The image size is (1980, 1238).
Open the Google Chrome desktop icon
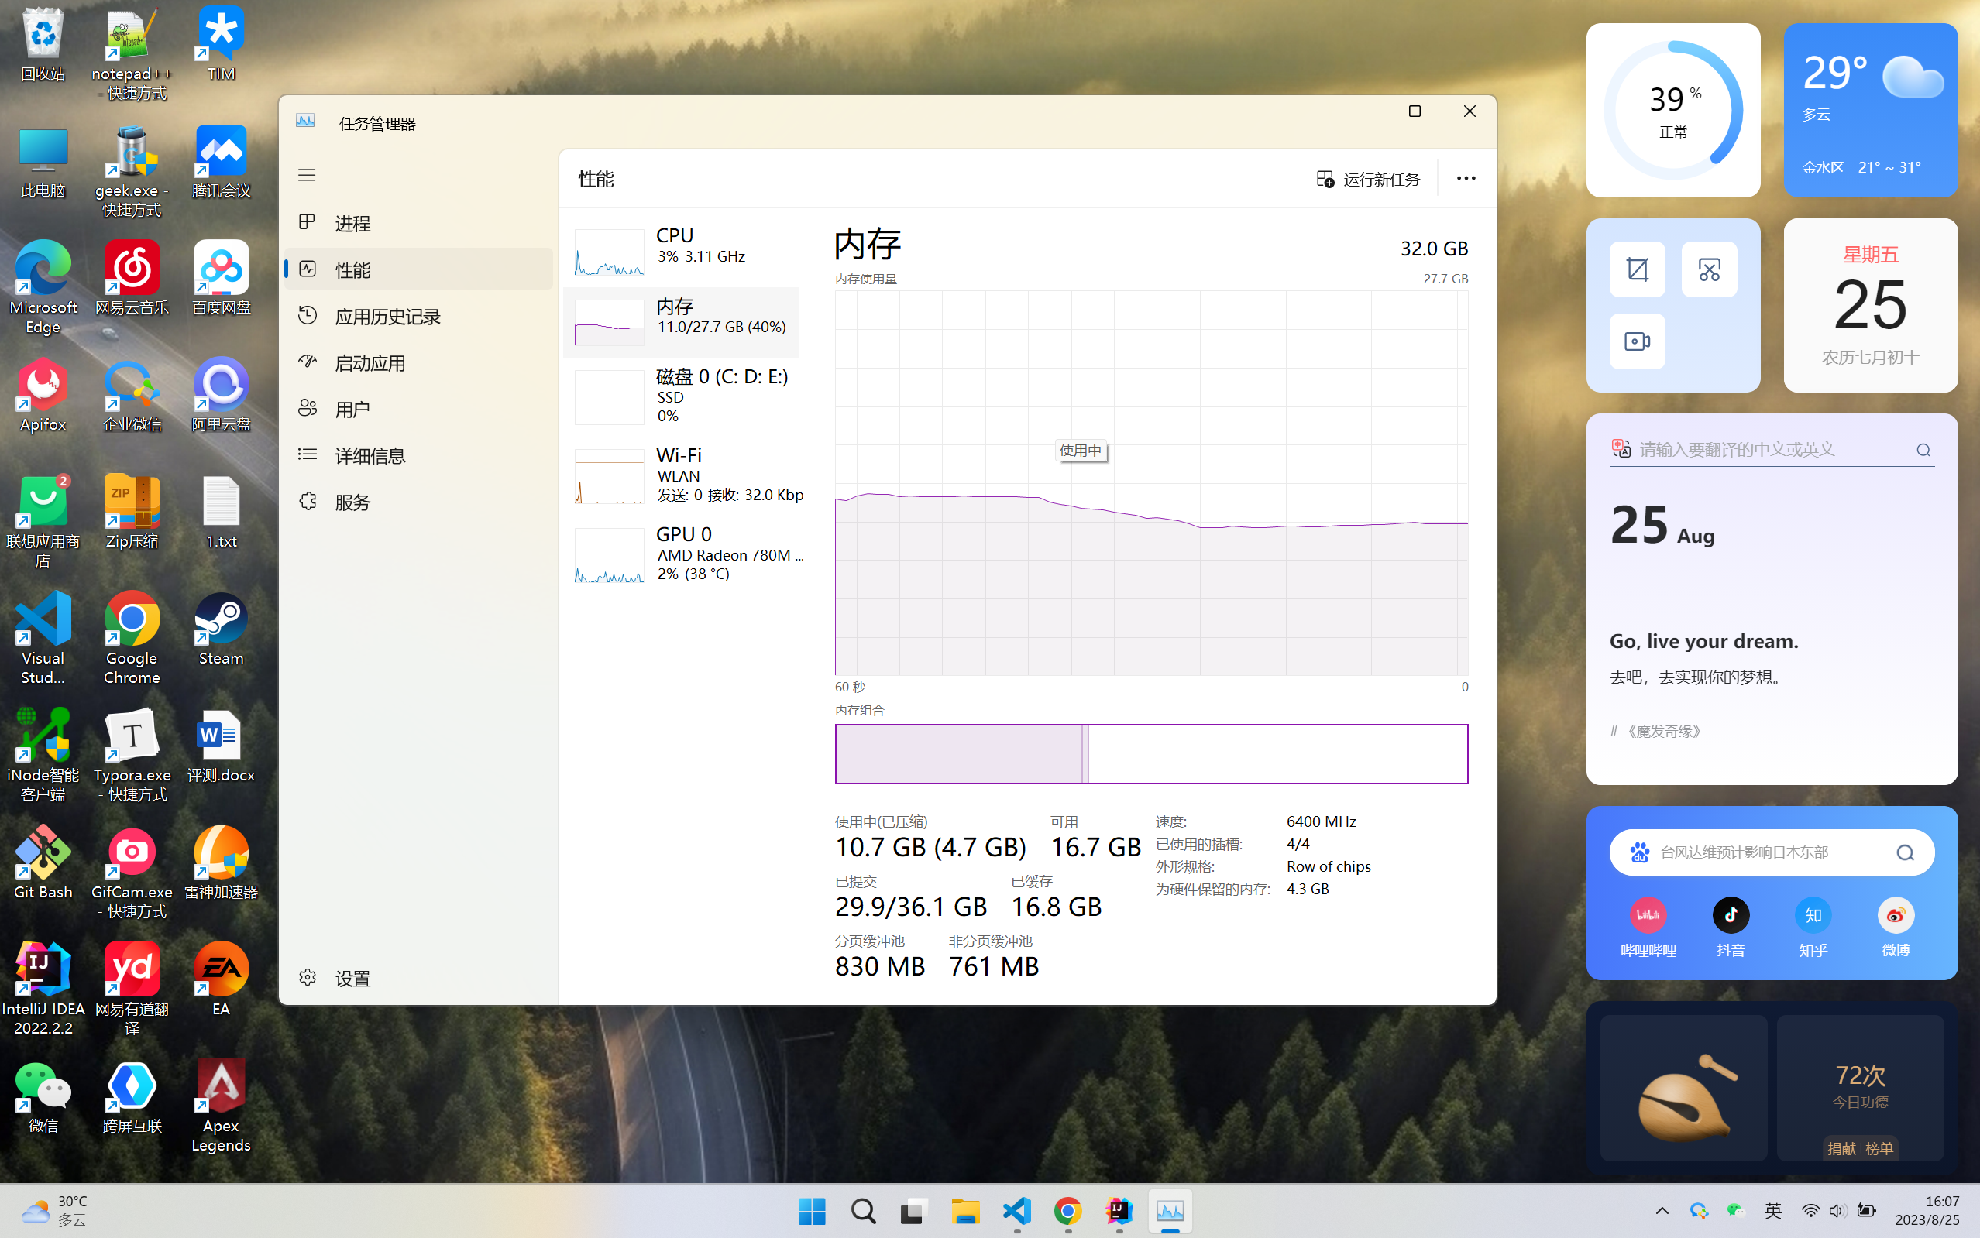tap(132, 639)
